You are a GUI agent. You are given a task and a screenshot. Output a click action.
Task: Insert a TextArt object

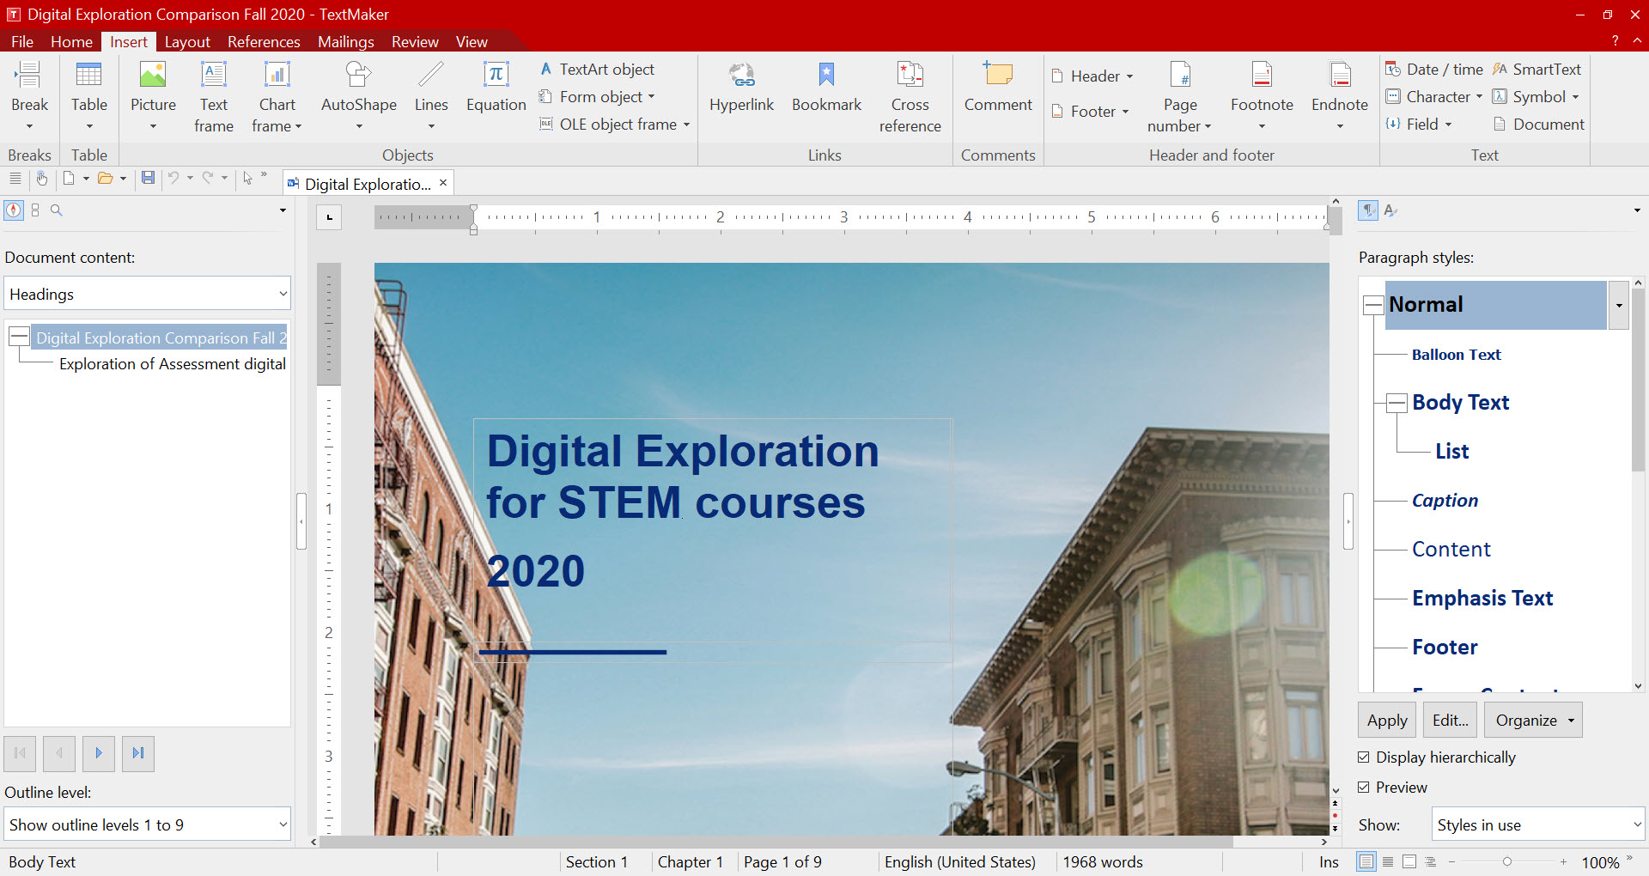coord(598,70)
